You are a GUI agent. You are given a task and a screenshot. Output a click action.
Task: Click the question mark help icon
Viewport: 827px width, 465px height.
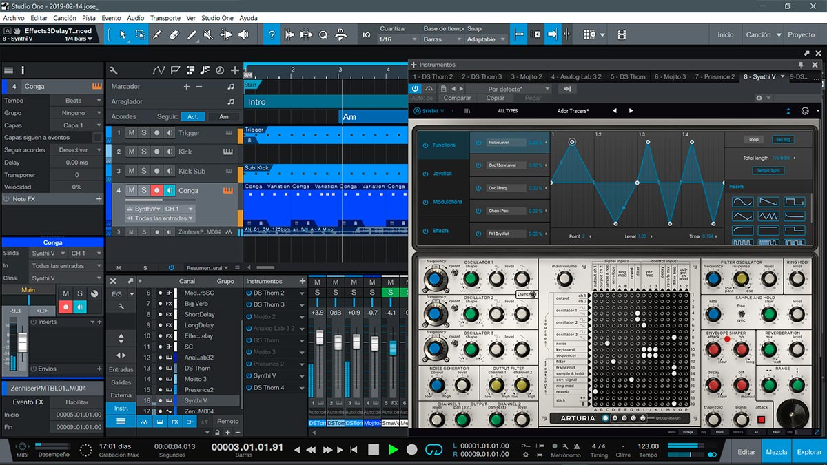(x=272, y=34)
